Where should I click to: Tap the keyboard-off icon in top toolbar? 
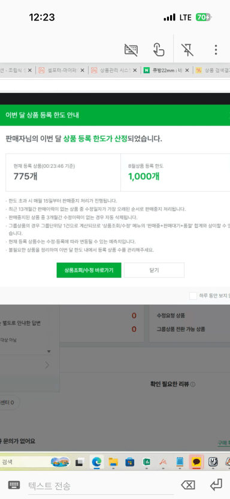pyautogui.click(x=131, y=50)
